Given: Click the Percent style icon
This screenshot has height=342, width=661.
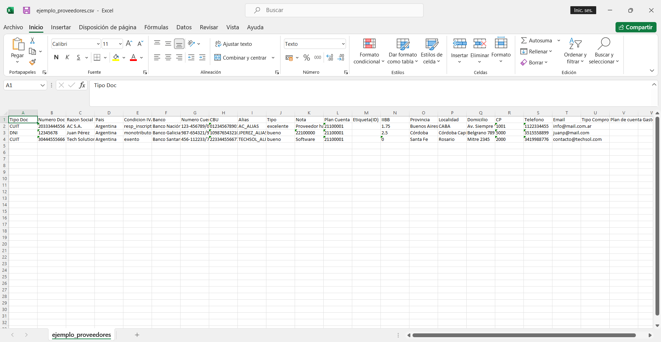Looking at the screenshot, I should click(x=306, y=58).
